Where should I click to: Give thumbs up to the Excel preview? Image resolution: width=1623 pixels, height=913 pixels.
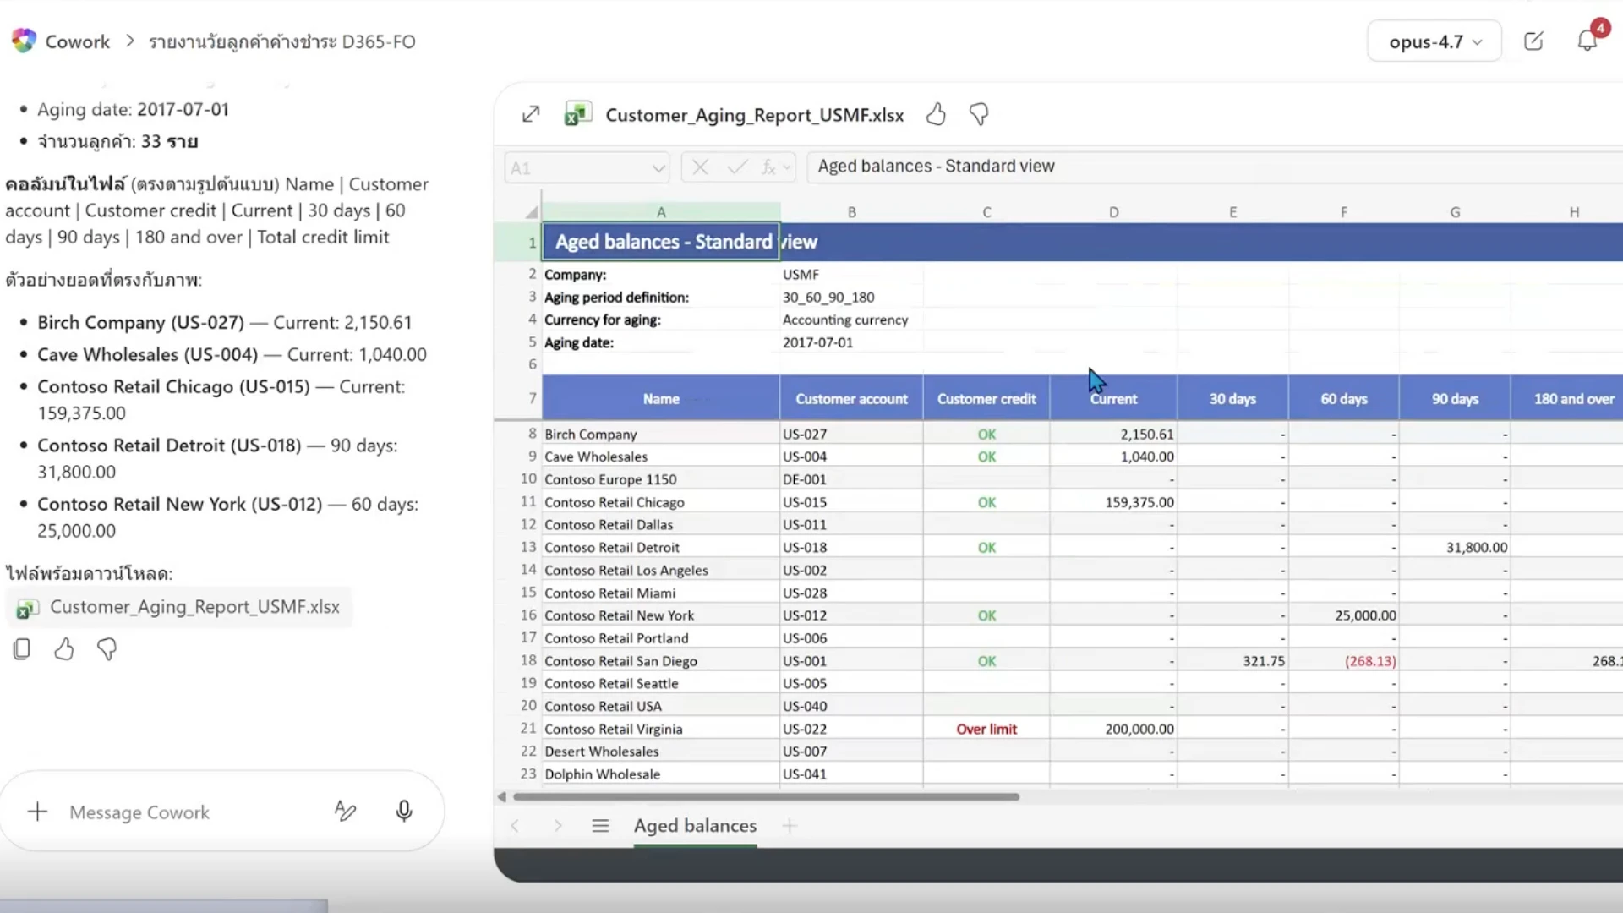point(936,114)
